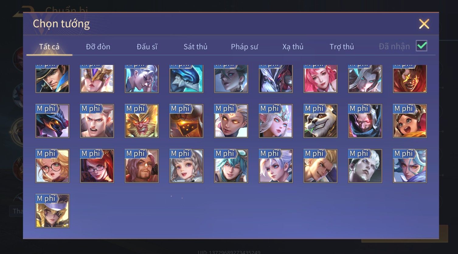Screen dimensions: 458x254
Task: Show the Pháp sư hero category
Action: pyautogui.click(x=244, y=47)
